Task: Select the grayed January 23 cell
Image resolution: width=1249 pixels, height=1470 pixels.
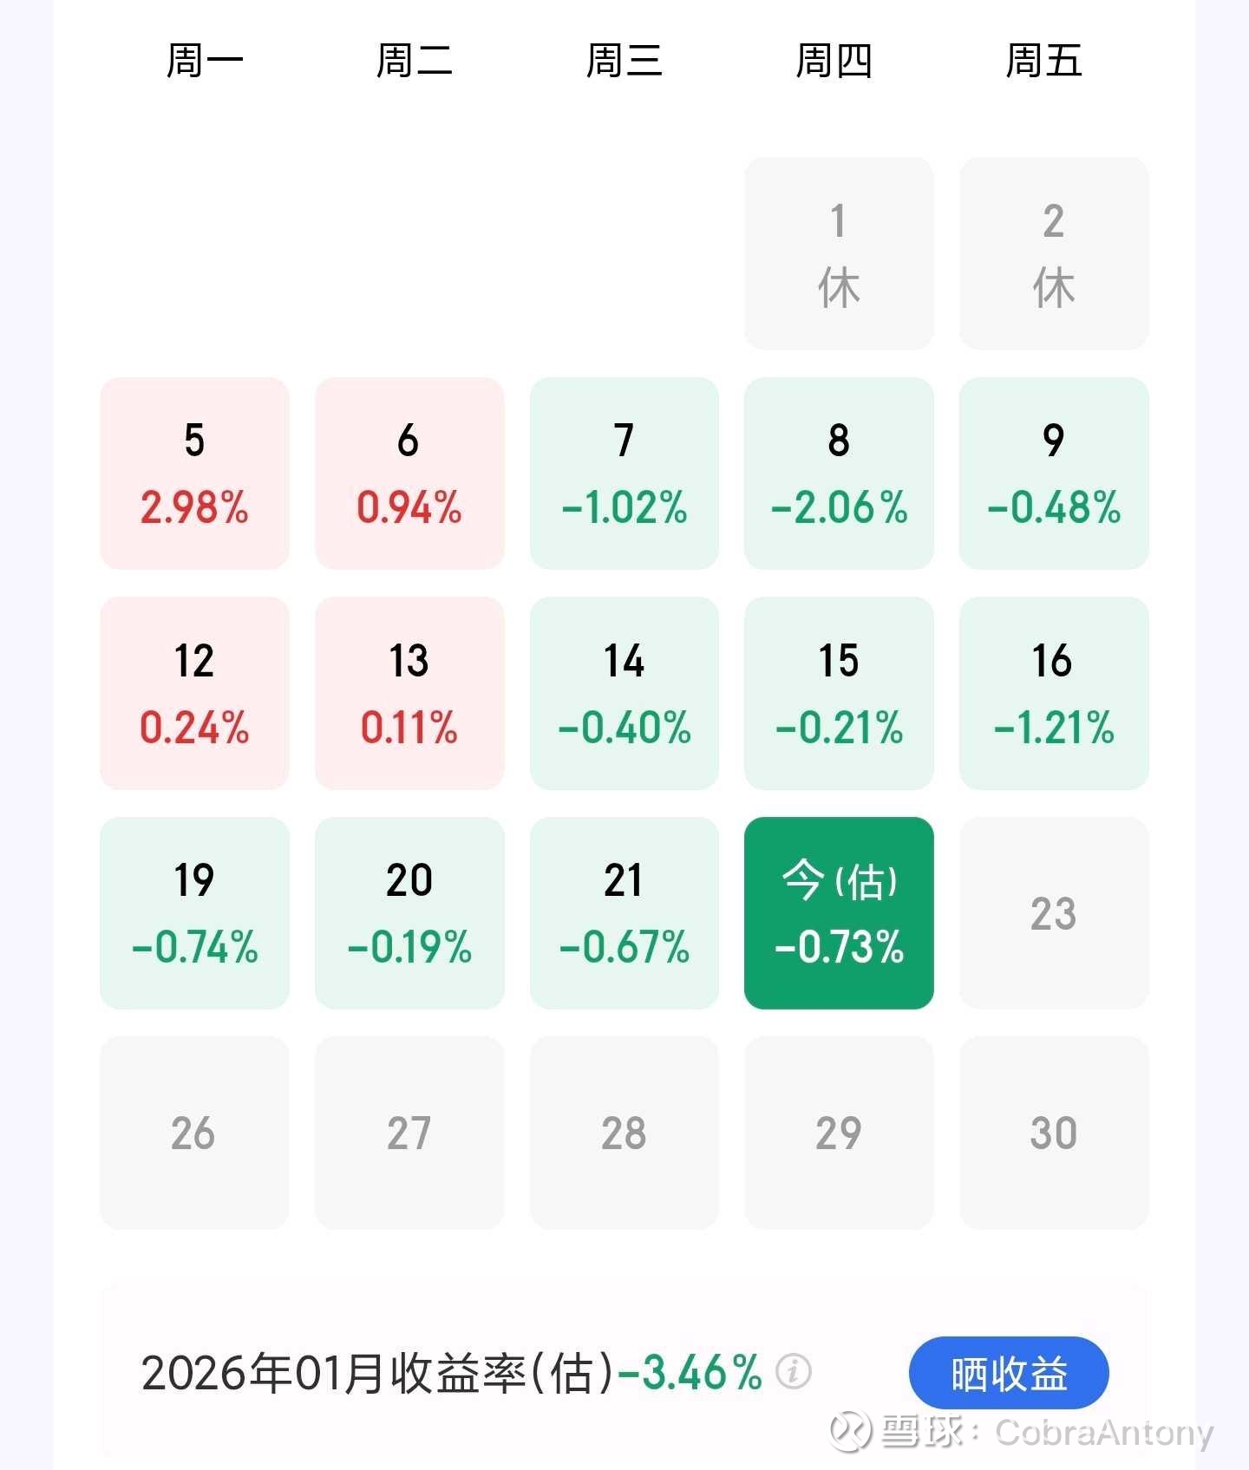Action: [x=1053, y=912]
